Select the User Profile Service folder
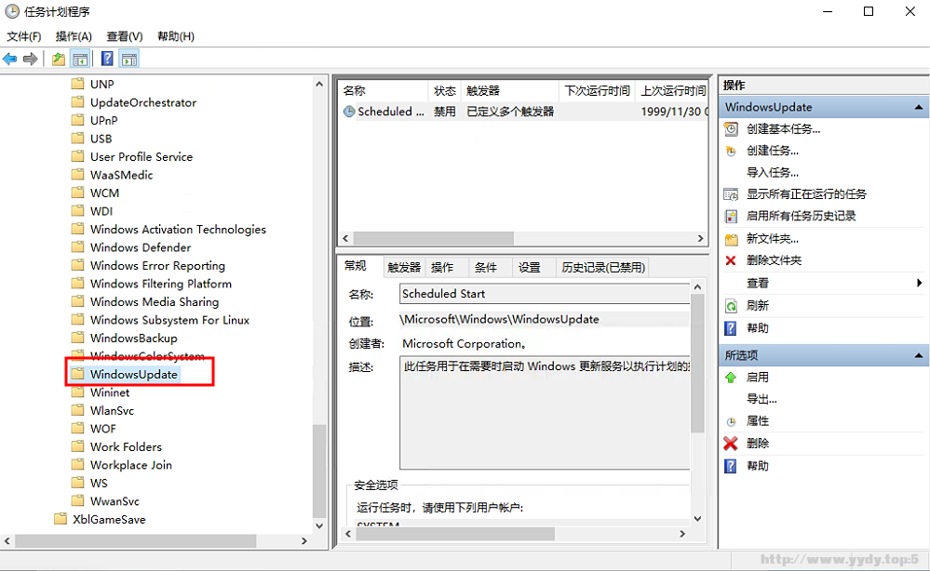This screenshot has height=571, width=930. [x=142, y=156]
